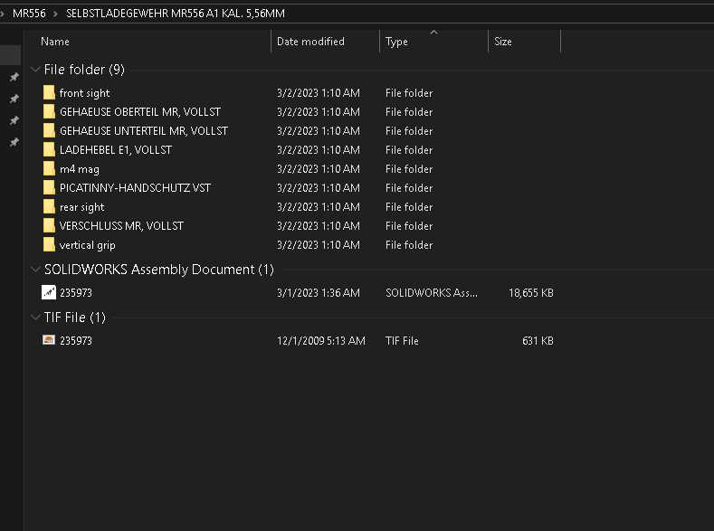The height and width of the screenshot is (531, 714).
Task: Select the 'front sight' folder name
Action: 85,93
